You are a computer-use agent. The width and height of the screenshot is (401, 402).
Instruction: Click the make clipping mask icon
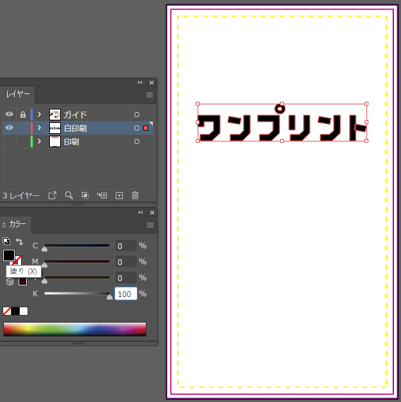[85, 195]
